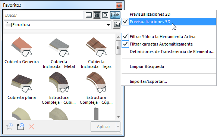
Task: Switch to list view icon
Action: (x=89, y=15)
